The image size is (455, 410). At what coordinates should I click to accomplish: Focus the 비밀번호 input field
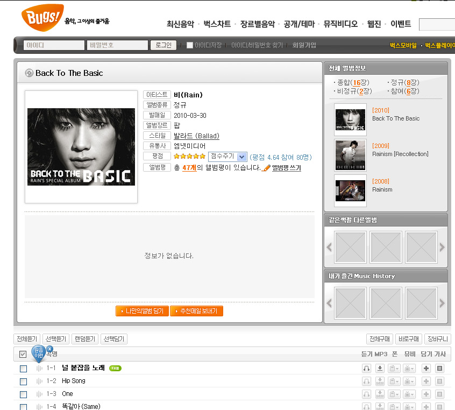tap(117, 45)
